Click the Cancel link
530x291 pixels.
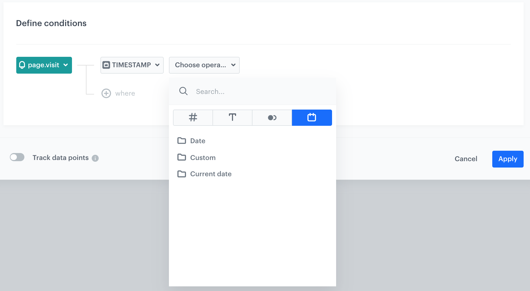click(466, 159)
